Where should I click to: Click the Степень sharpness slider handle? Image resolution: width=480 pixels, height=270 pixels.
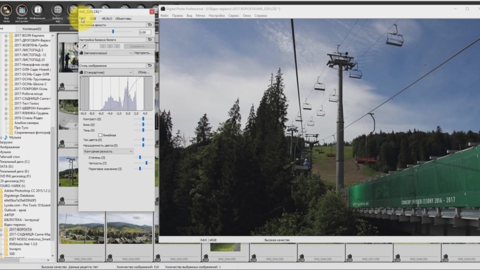pyautogui.click(x=140, y=157)
